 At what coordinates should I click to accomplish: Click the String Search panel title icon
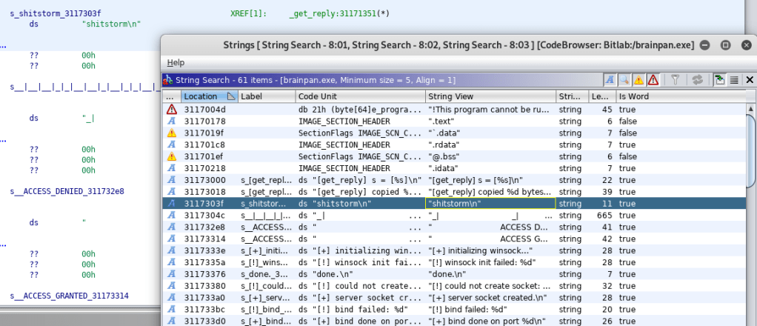(x=169, y=79)
